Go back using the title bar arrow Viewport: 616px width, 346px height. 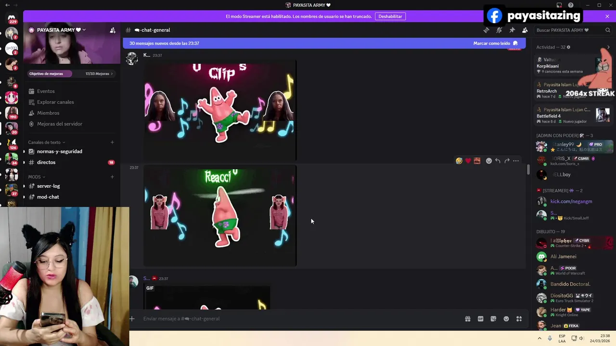[x=7, y=5]
